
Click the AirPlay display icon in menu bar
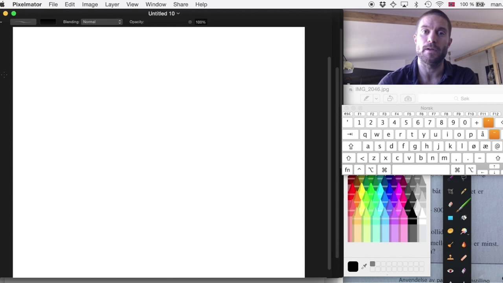click(404, 4)
